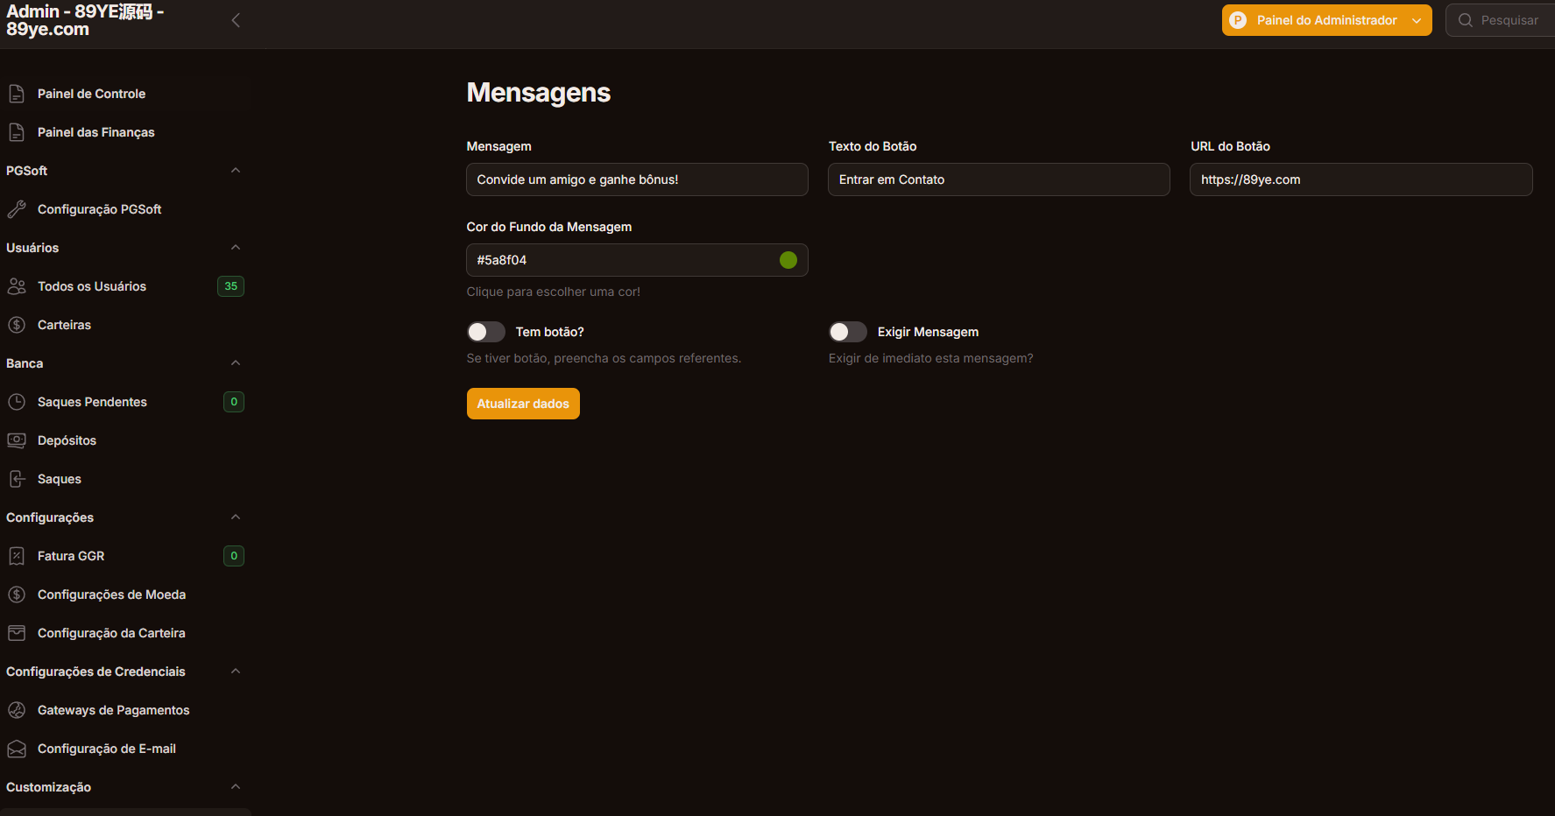Open the Painel do Administrador dropdown
The width and height of the screenshot is (1555, 816).
tap(1326, 20)
